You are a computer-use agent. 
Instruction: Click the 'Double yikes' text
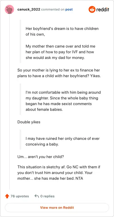tap(29, 122)
